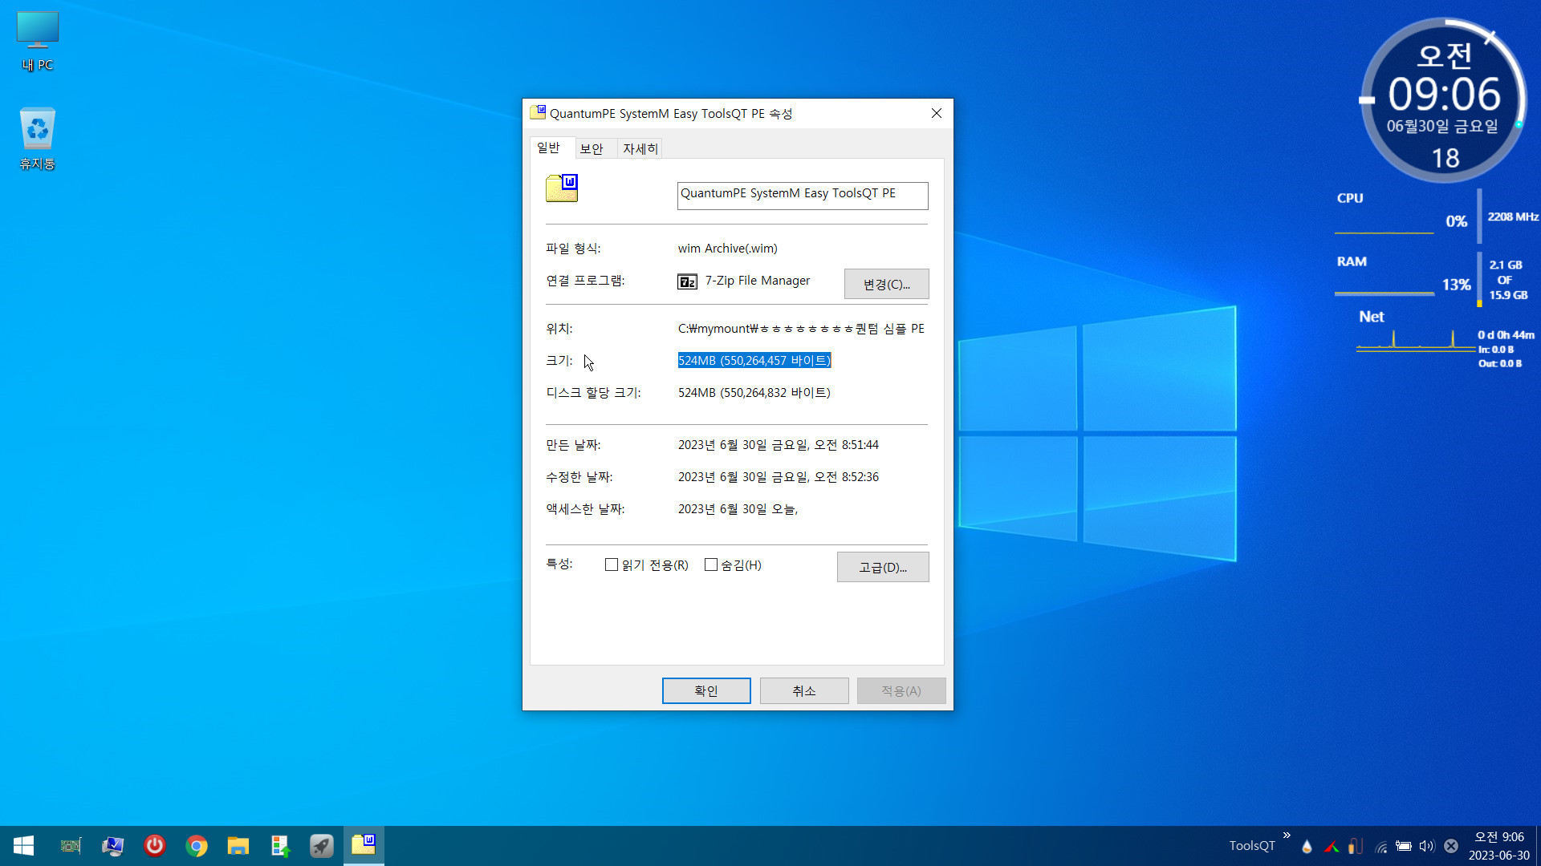Click the location path C:\mymount text
This screenshot has height=866, width=1541.
[x=801, y=329]
